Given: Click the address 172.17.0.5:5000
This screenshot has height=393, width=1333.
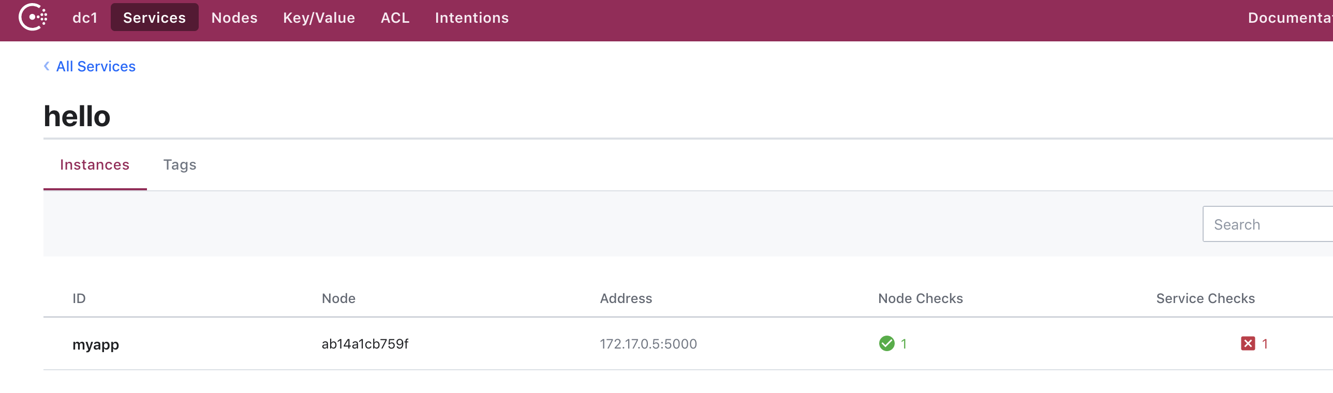Looking at the screenshot, I should click(x=648, y=344).
